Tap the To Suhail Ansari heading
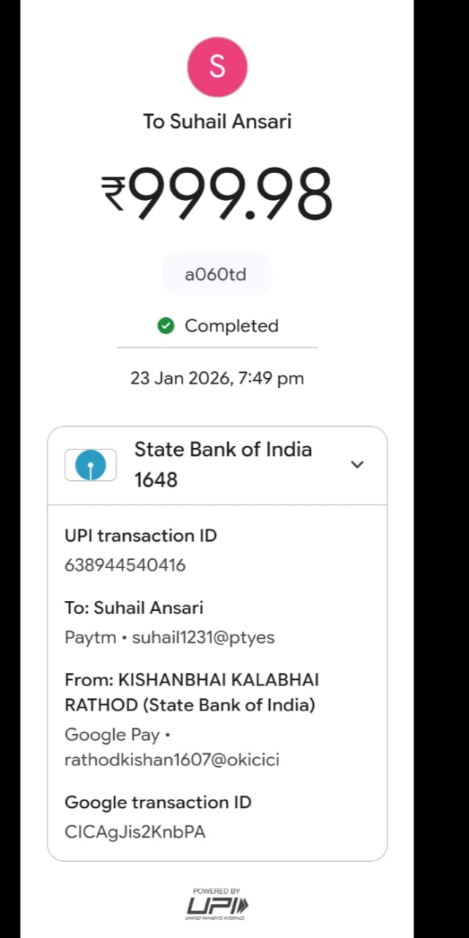 (x=217, y=122)
